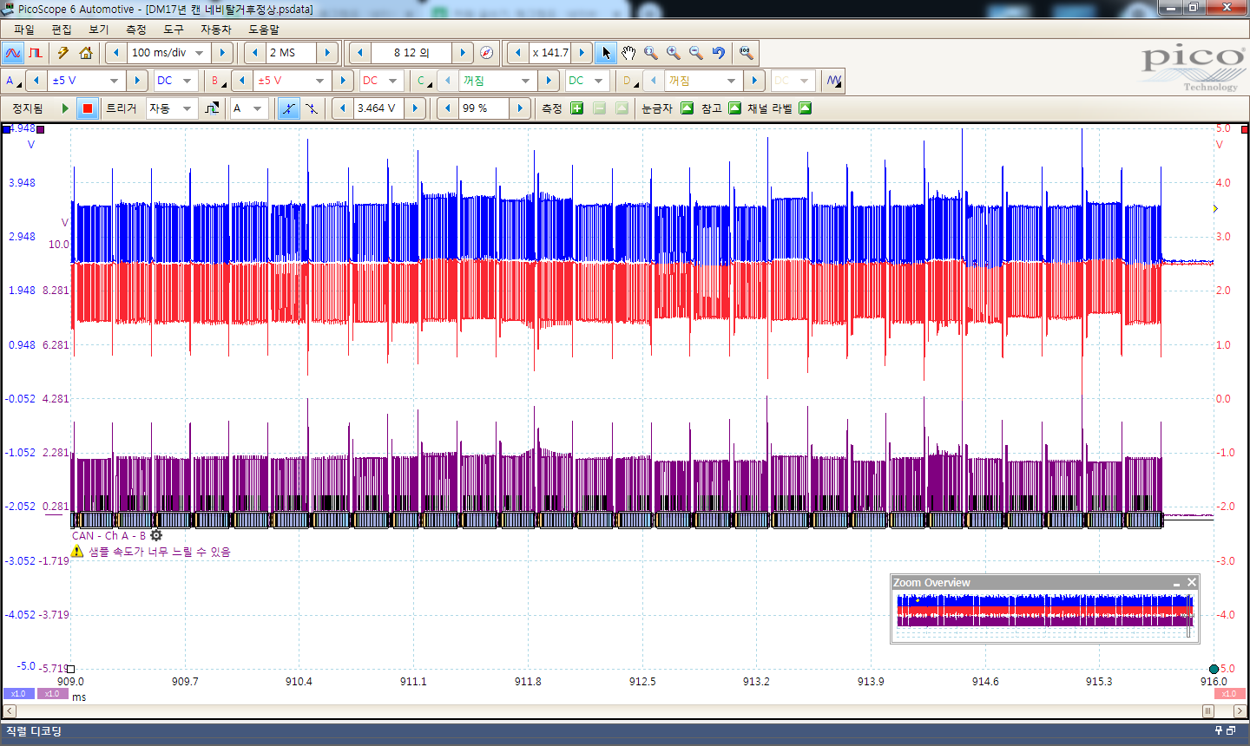This screenshot has width=1250, height=746.
Task: Click the sample rate warning triangle icon
Action: pyautogui.click(x=77, y=551)
